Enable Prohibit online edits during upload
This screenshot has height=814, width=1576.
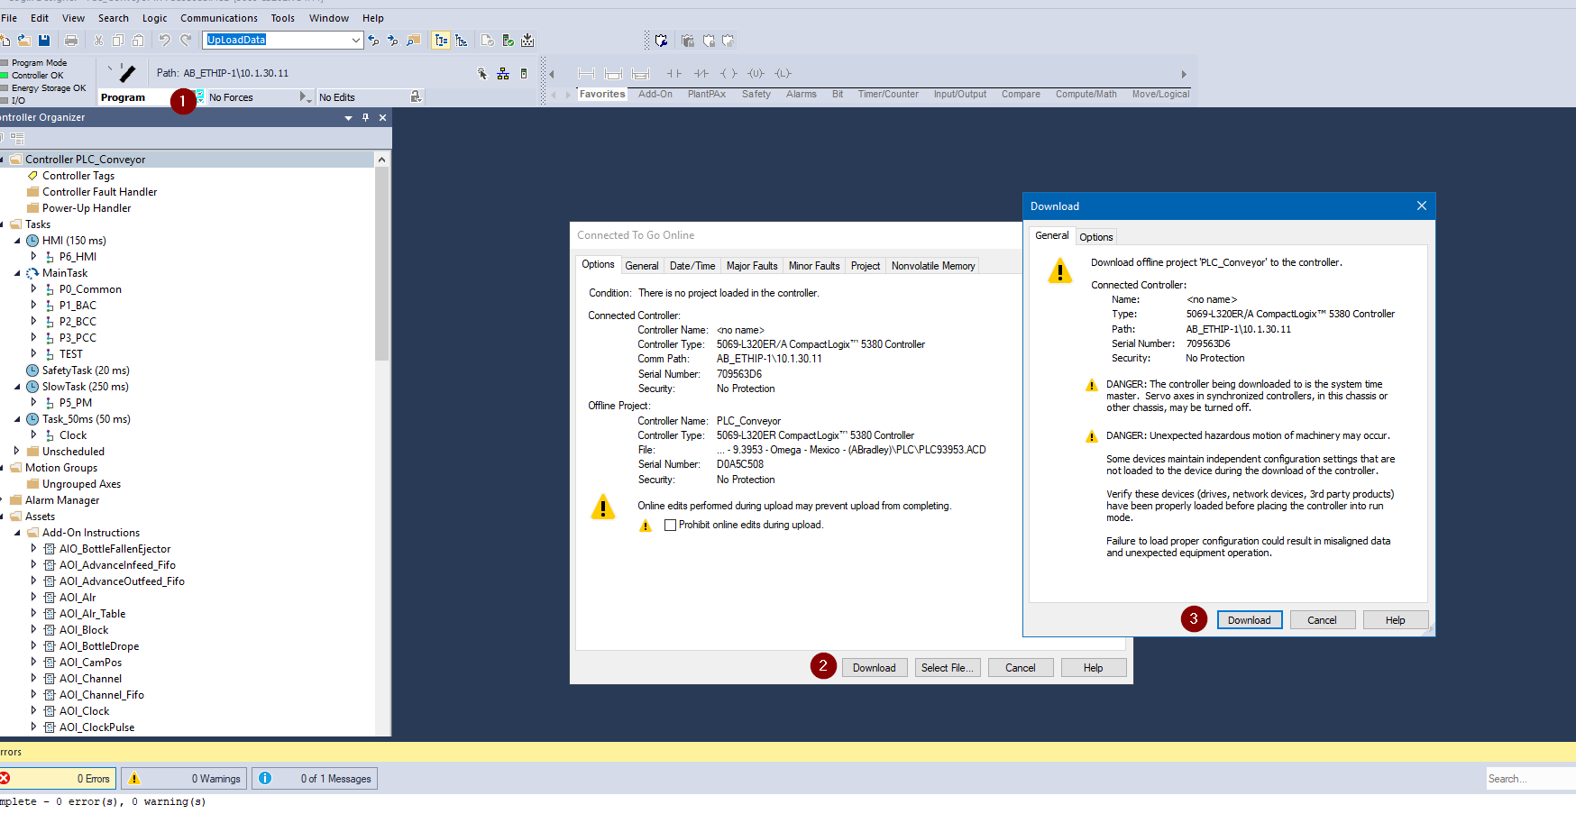[670, 526]
